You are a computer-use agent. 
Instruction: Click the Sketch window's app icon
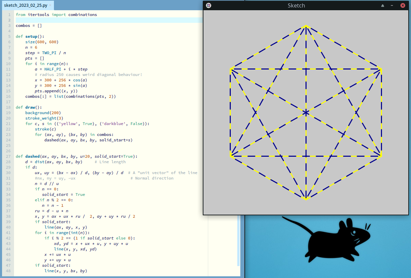209,5
